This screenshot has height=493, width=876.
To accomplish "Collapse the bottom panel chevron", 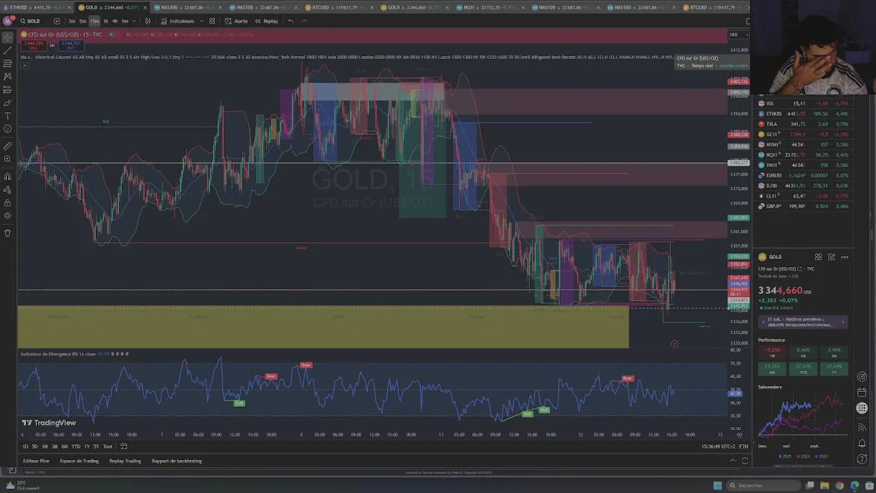I will (x=732, y=461).
